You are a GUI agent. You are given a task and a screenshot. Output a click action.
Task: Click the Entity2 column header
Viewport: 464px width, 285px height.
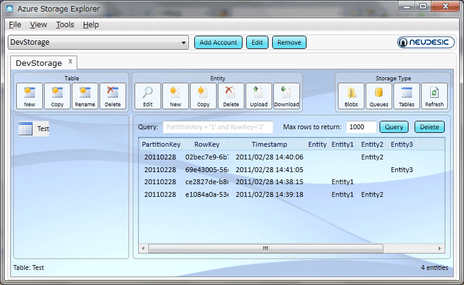point(372,144)
